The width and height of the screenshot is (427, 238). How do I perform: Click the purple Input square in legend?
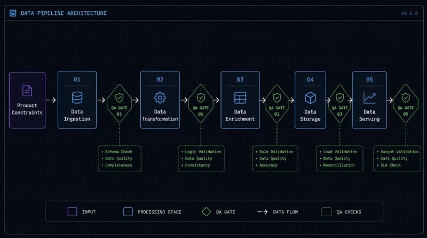72,212
